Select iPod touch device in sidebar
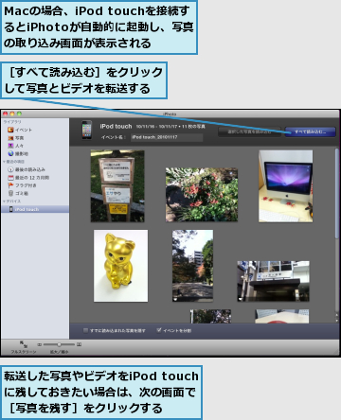This screenshot has height=420, width=341. (x=35, y=209)
